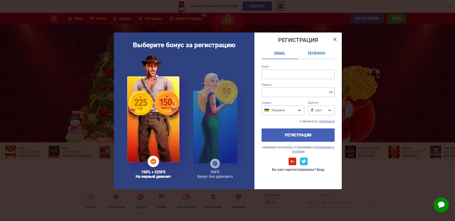Open the provider filter dropdown

coord(290,203)
